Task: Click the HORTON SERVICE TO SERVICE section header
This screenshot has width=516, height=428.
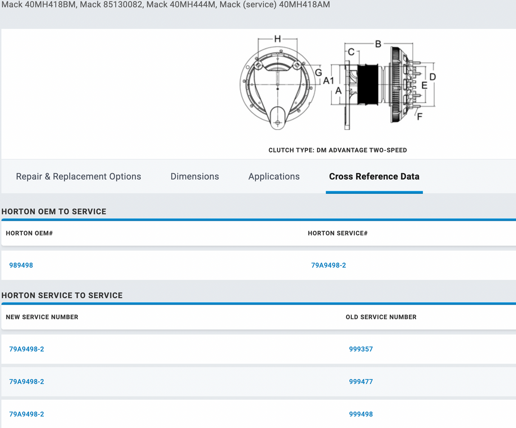Action: tap(62, 295)
